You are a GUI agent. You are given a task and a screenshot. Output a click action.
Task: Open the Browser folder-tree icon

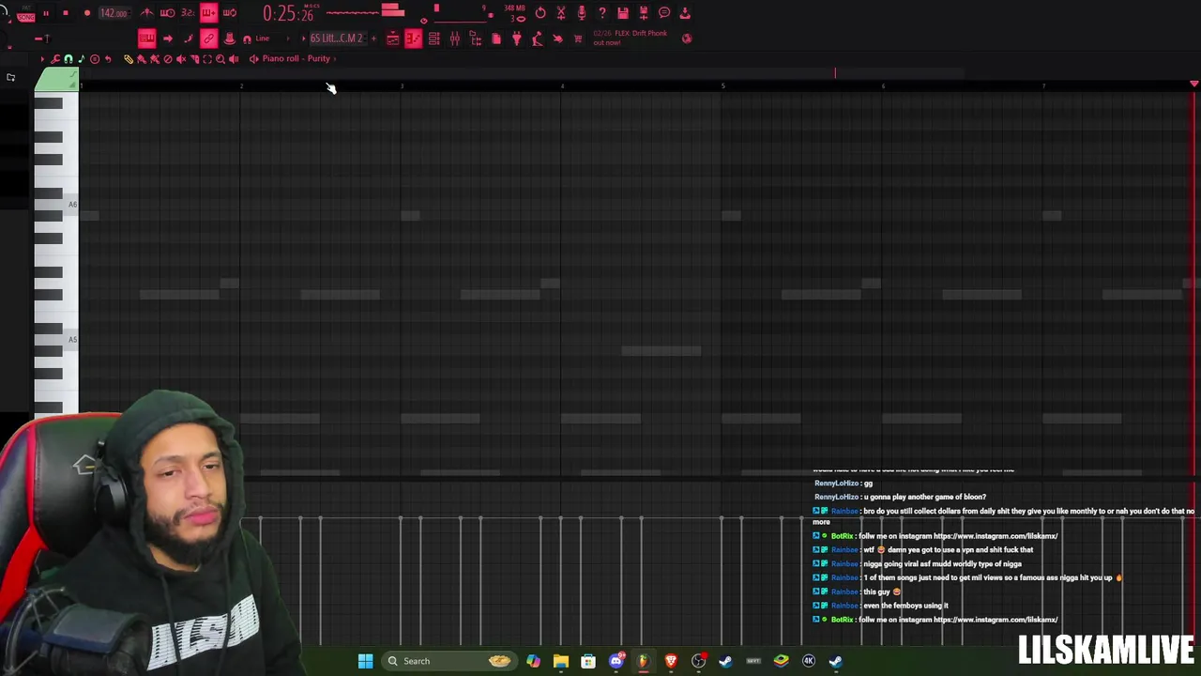coord(476,38)
